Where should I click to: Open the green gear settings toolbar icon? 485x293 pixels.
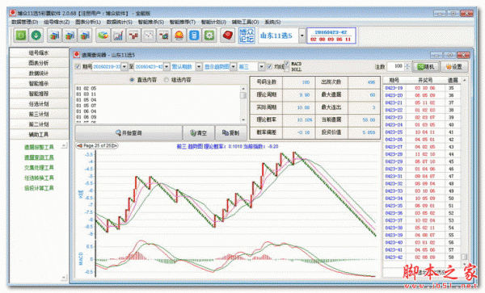click(x=209, y=36)
